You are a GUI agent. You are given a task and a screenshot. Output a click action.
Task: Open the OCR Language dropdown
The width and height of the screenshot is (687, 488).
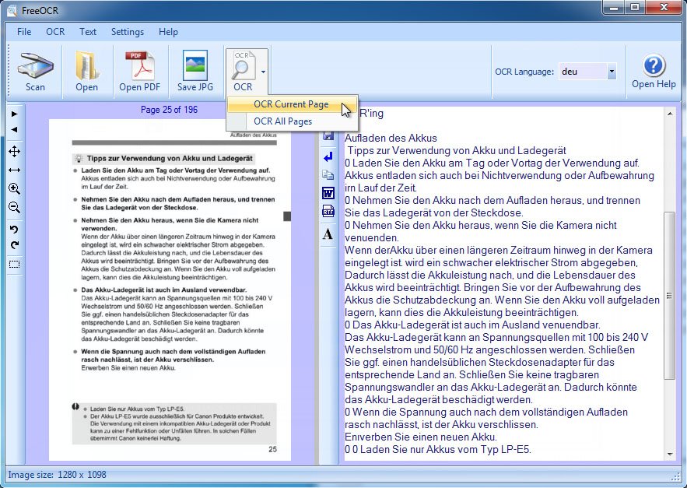click(x=613, y=71)
